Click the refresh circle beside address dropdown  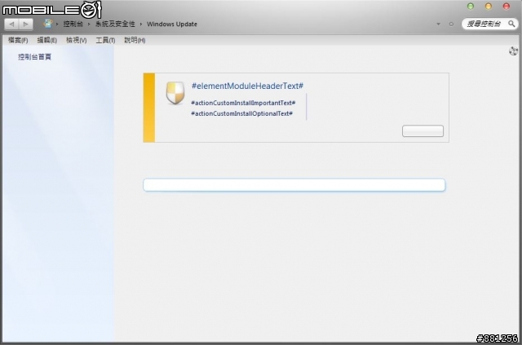(x=451, y=24)
